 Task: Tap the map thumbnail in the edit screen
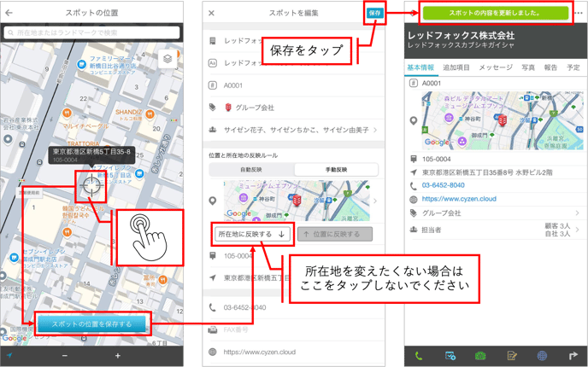click(297, 201)
